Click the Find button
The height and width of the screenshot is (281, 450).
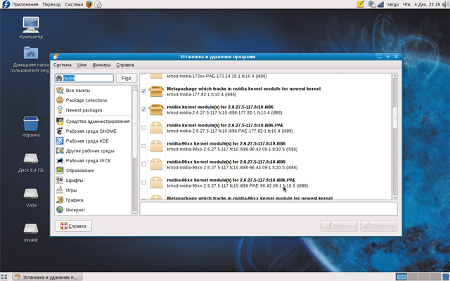(x=127, y=78)
